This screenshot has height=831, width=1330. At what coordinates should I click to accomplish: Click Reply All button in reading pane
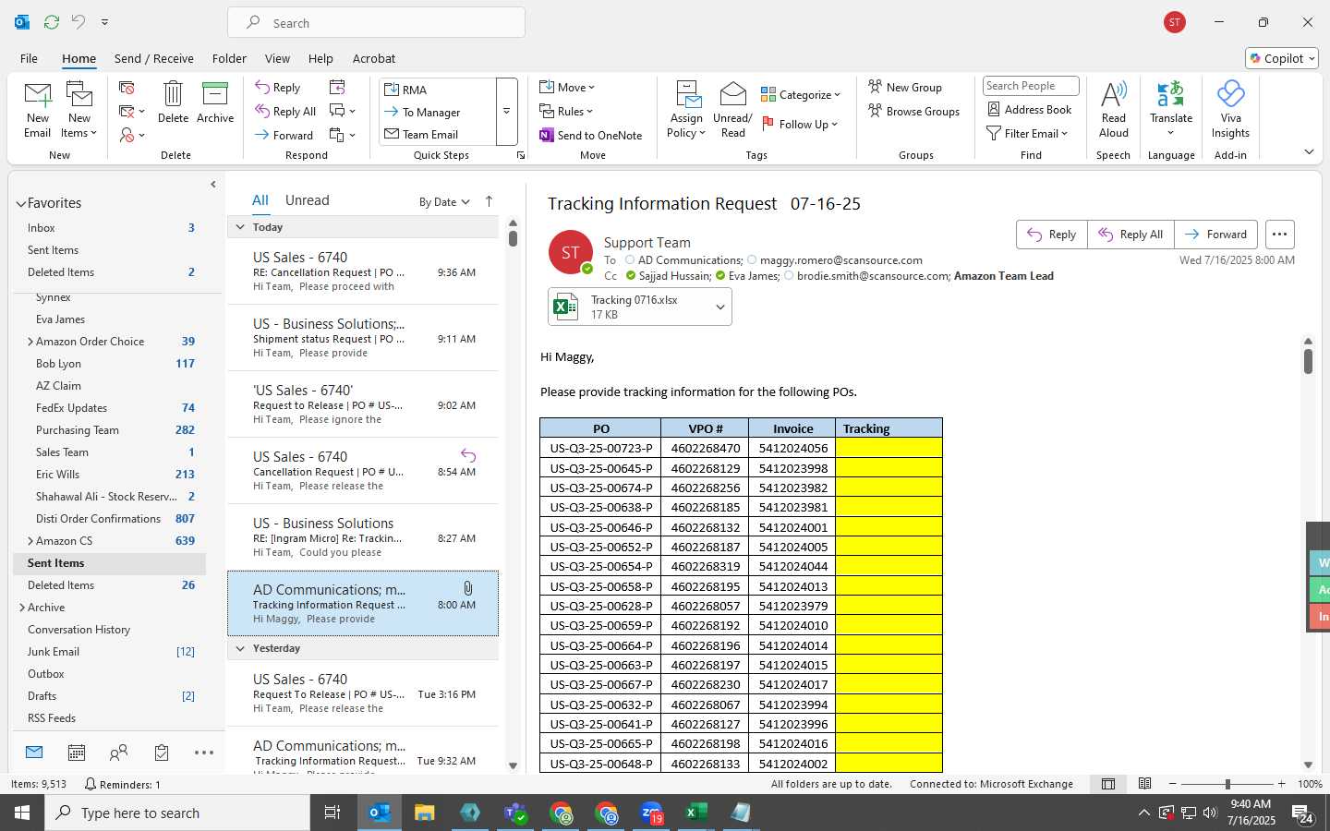1130,235
